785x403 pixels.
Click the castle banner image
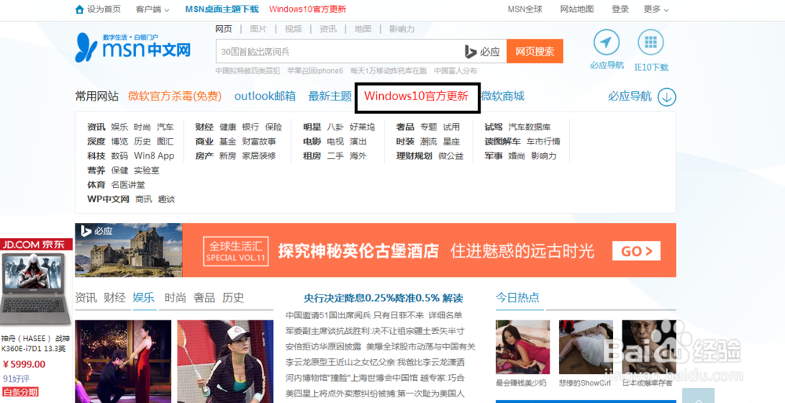(x=129, y=250)
